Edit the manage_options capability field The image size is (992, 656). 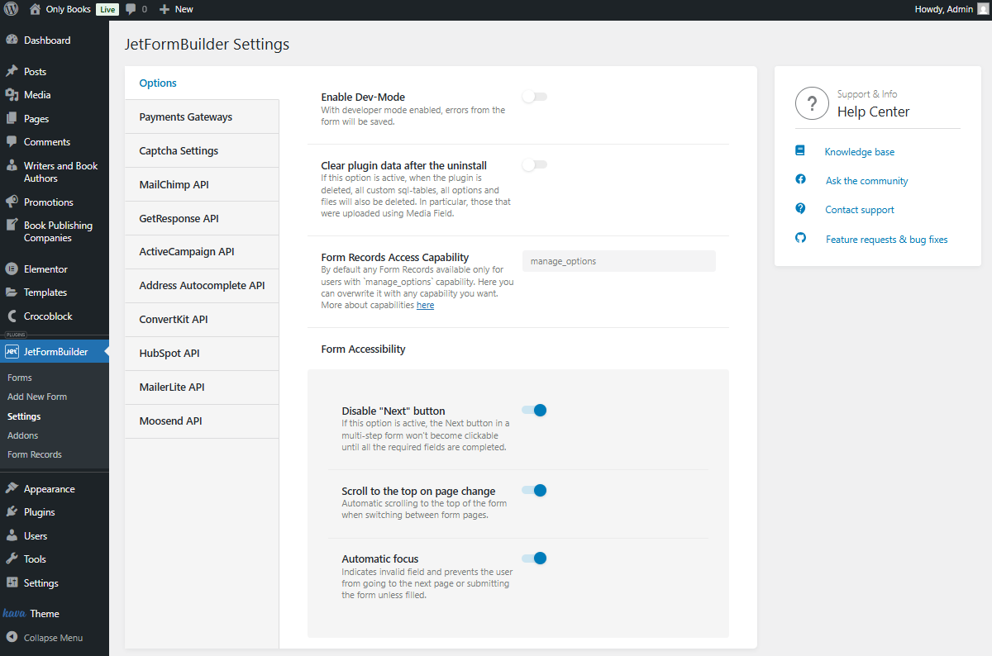(x=618, y=260)
